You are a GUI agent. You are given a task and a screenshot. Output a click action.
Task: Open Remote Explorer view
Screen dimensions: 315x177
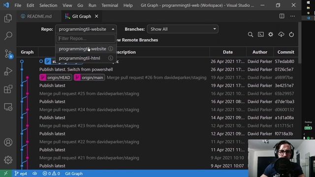[8, 107]
